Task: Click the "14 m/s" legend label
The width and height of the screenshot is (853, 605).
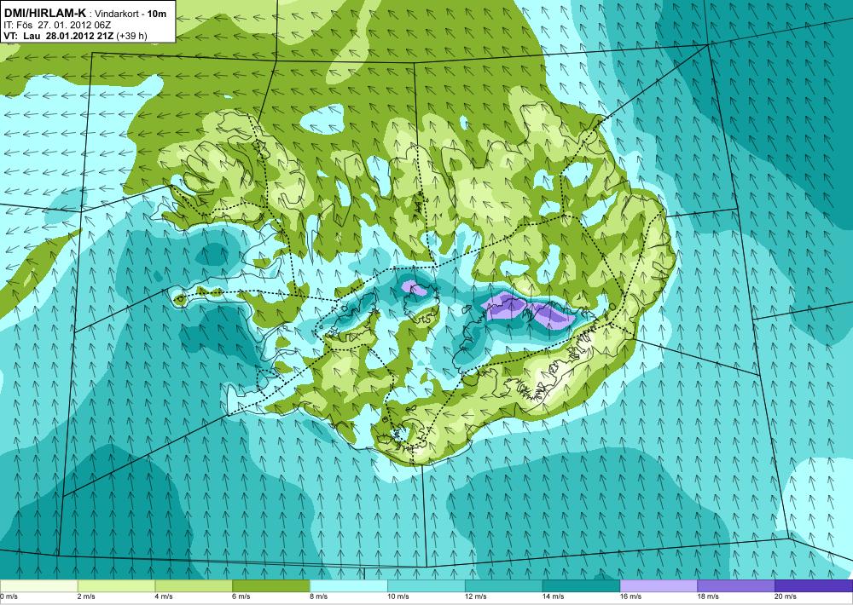Action: pyautogui.click(x=554, y=596)
